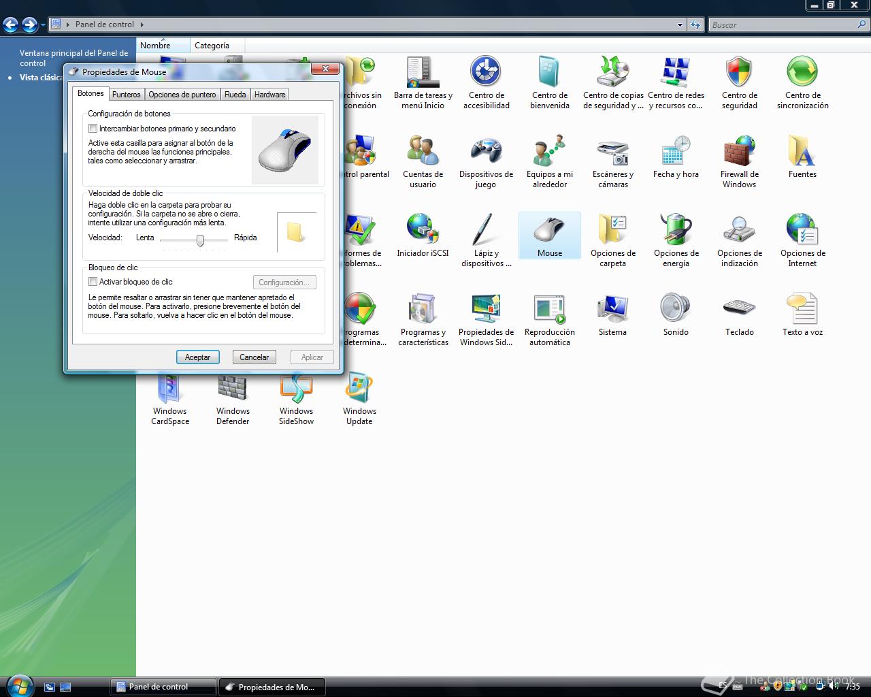This screenshot has height=697, width=871.
Task: Open Windows Defender
Action: (233, 400)
